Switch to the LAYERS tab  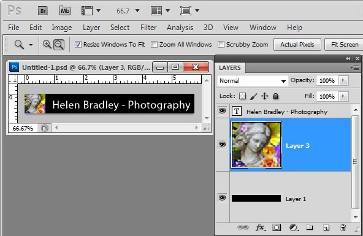pos(230,68)
